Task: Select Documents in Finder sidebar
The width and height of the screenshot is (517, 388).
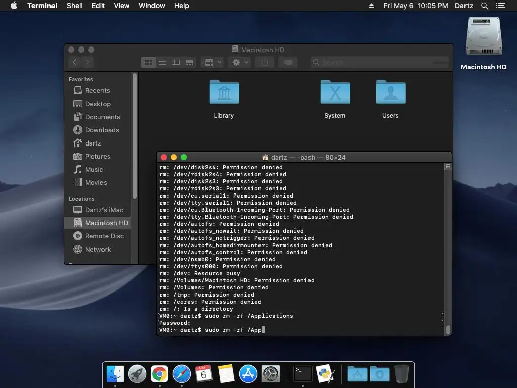Action: click(97, 117)
